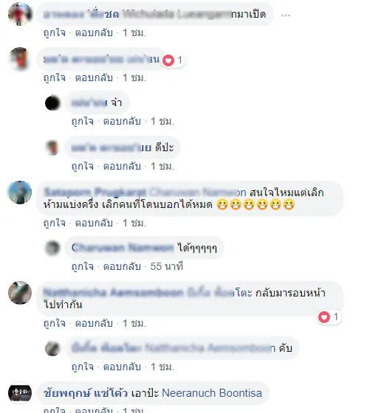This screenshot has width=367, height=413.
Task: Open the black circular avatar on the จ๋า reply
Action: coord(52,103)
